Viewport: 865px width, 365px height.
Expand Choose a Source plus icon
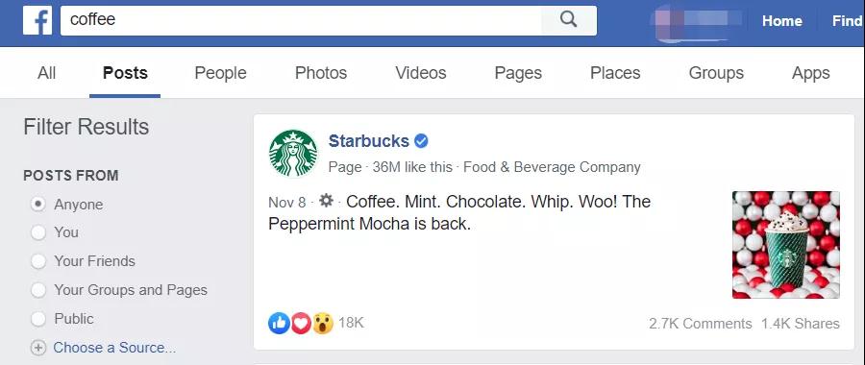38,348
